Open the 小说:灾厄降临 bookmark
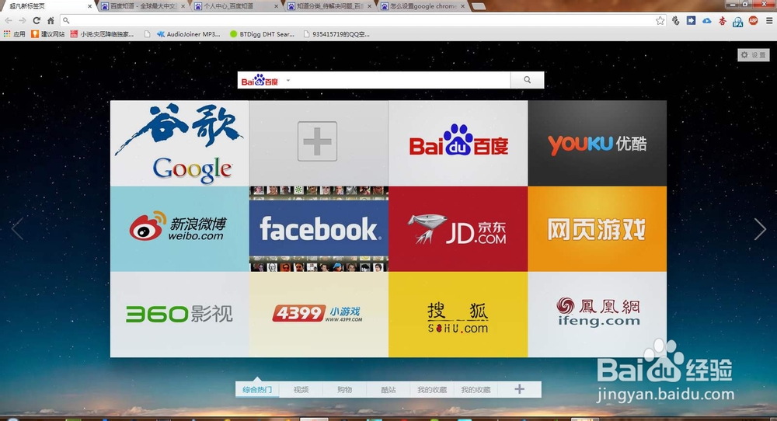This screenshot has height=421, width=777. (x=102, y=34)
